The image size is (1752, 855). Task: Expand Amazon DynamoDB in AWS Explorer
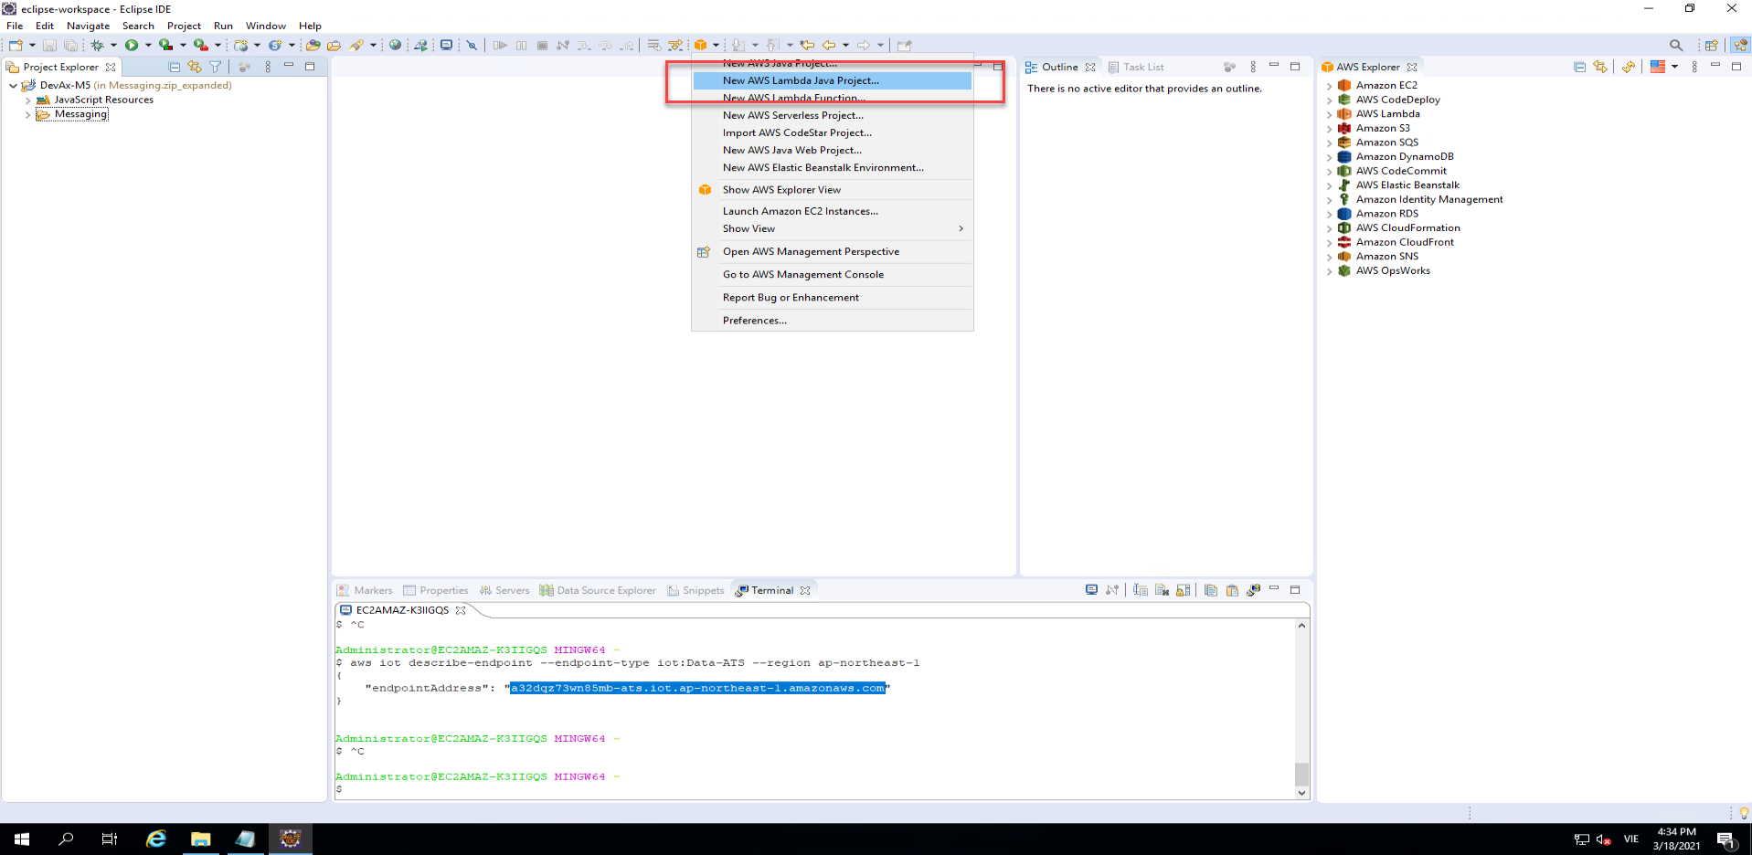[x=1329, y=157]
